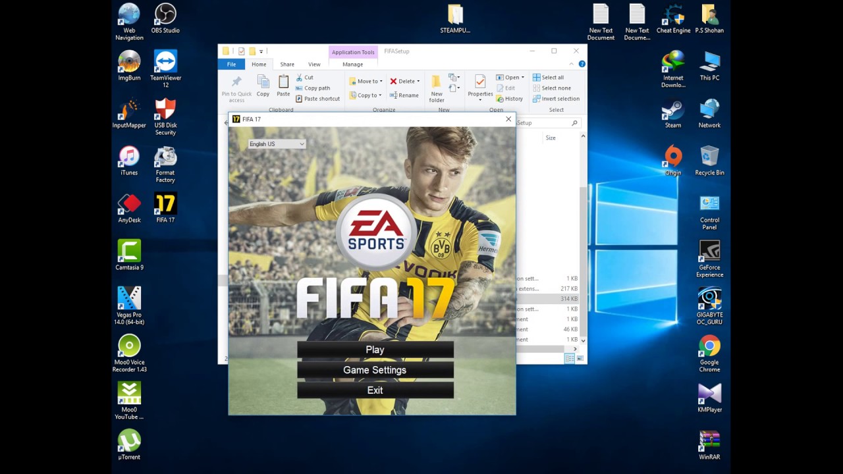This screenshot has width=843, height=474.
Task: Select the Steam desktop icon
Action: point(673,113)
